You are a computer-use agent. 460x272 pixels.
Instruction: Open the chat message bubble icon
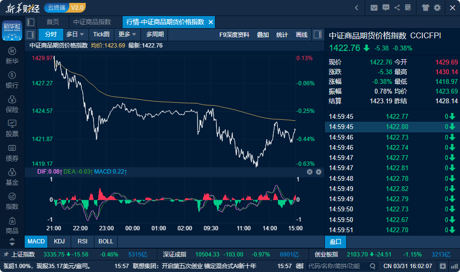[x=385, y=7]
